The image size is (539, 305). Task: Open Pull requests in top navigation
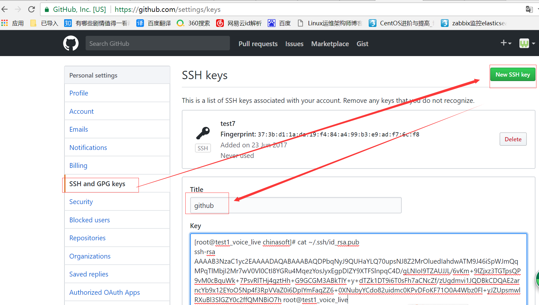pyautogui.click(x=258, y=44)
